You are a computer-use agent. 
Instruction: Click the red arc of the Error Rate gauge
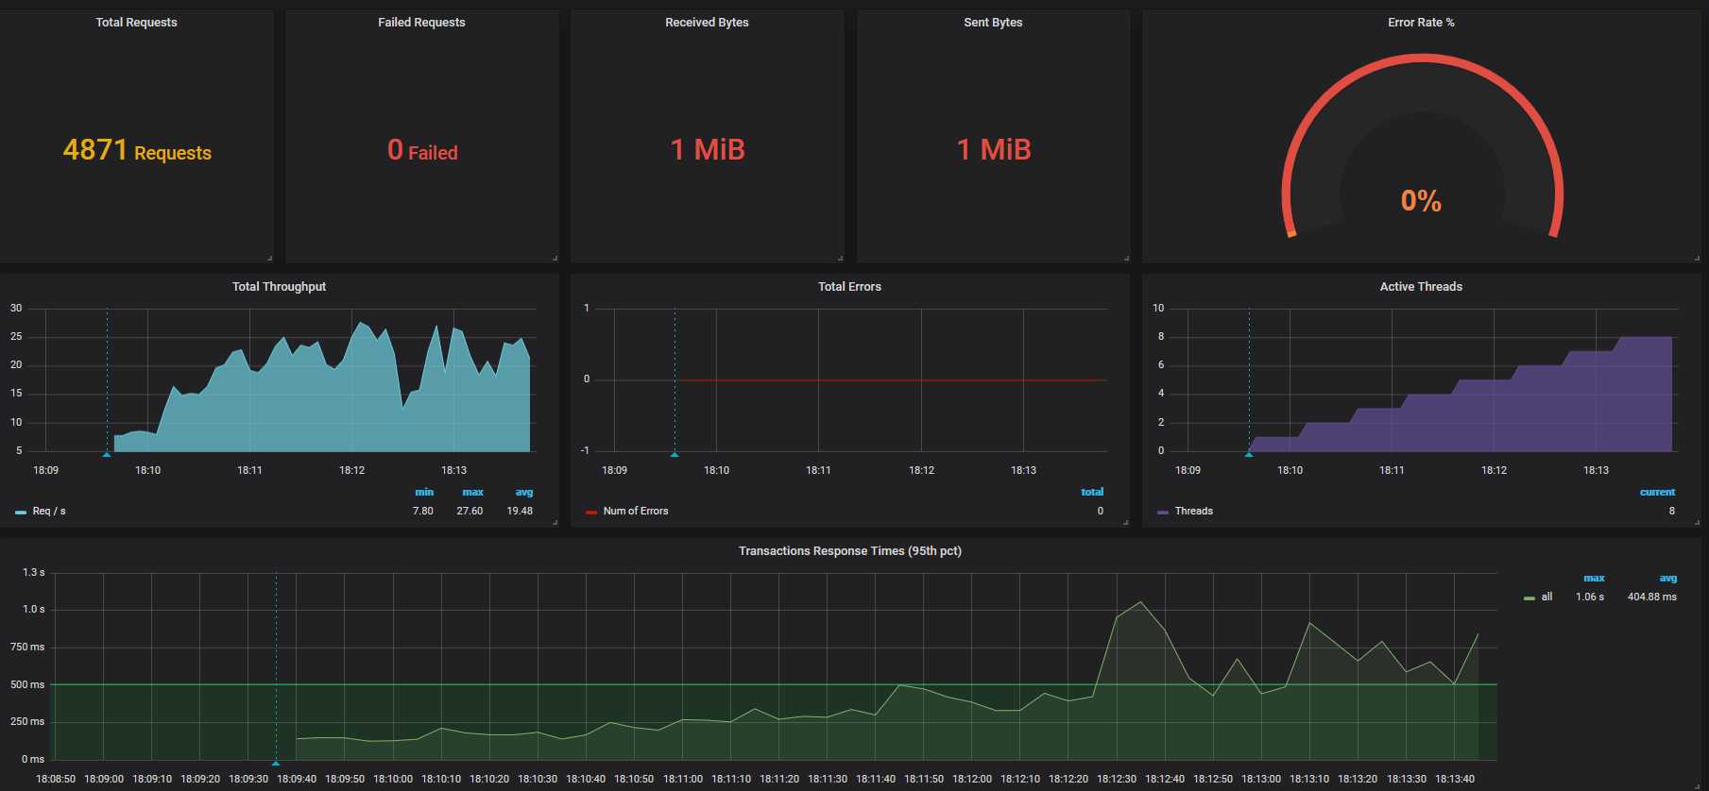(1422, 59)
